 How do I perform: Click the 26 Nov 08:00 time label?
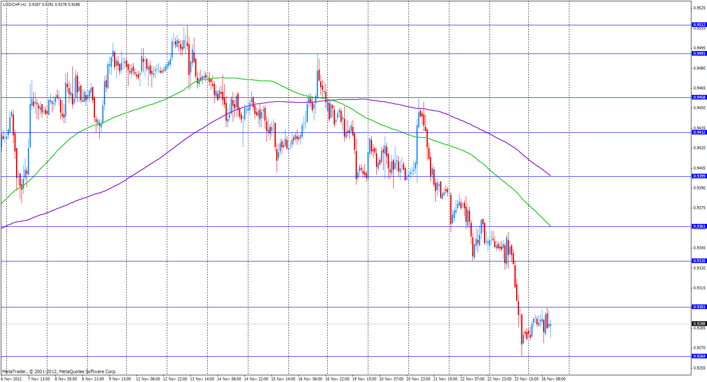click(554, 379)
